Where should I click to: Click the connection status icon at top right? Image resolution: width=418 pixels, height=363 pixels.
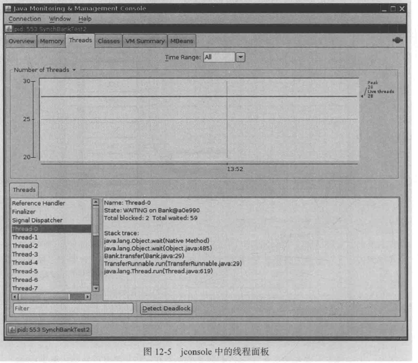pos(397,41)
